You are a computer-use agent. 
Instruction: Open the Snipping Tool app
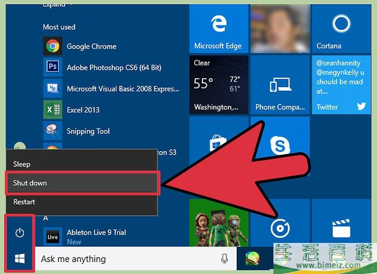click(88, 131)
